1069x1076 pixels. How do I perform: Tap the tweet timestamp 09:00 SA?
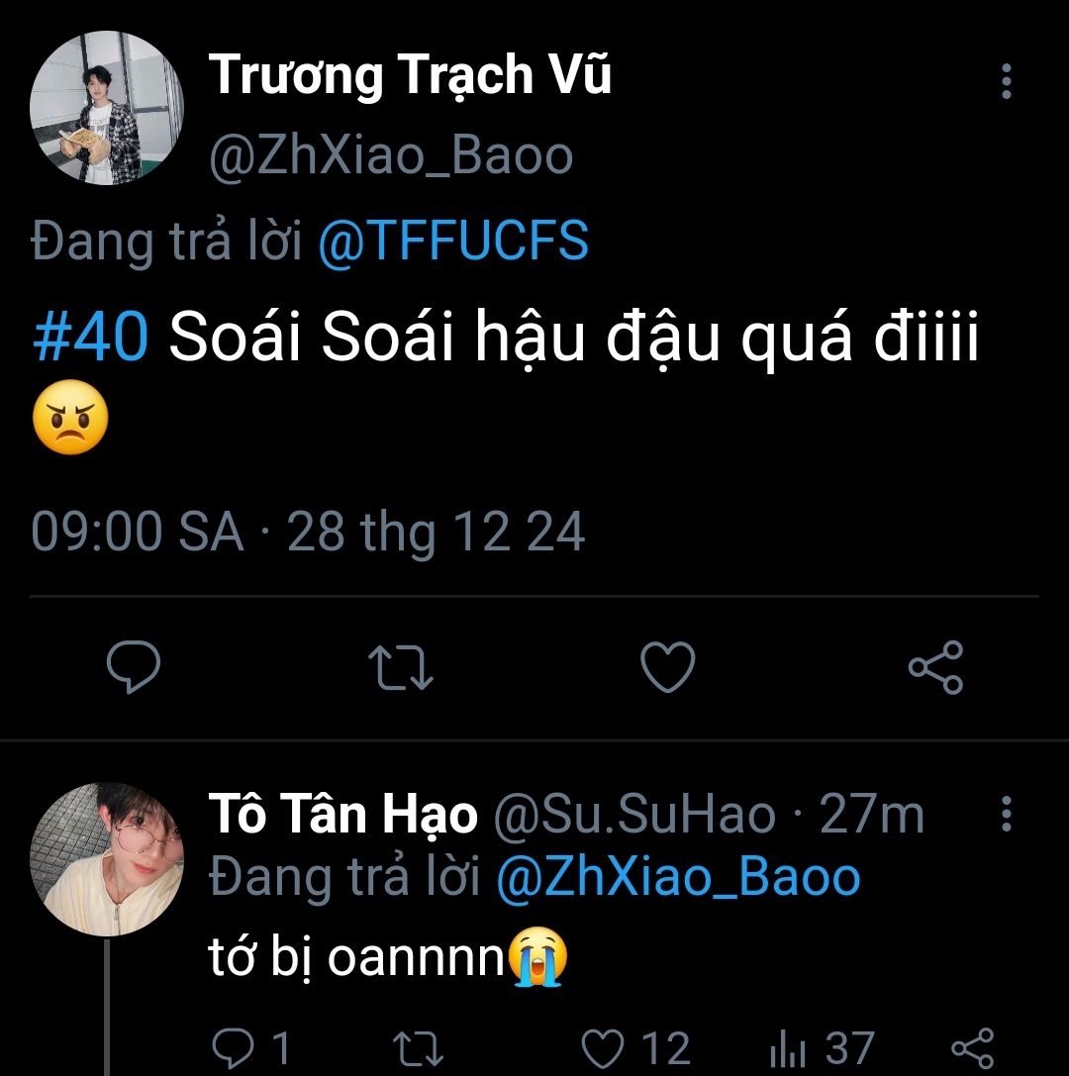[137, 533]
